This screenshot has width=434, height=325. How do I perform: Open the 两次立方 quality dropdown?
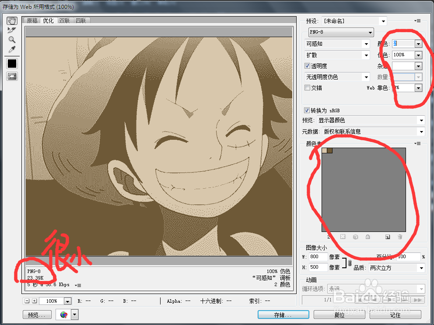pos(397,268)
